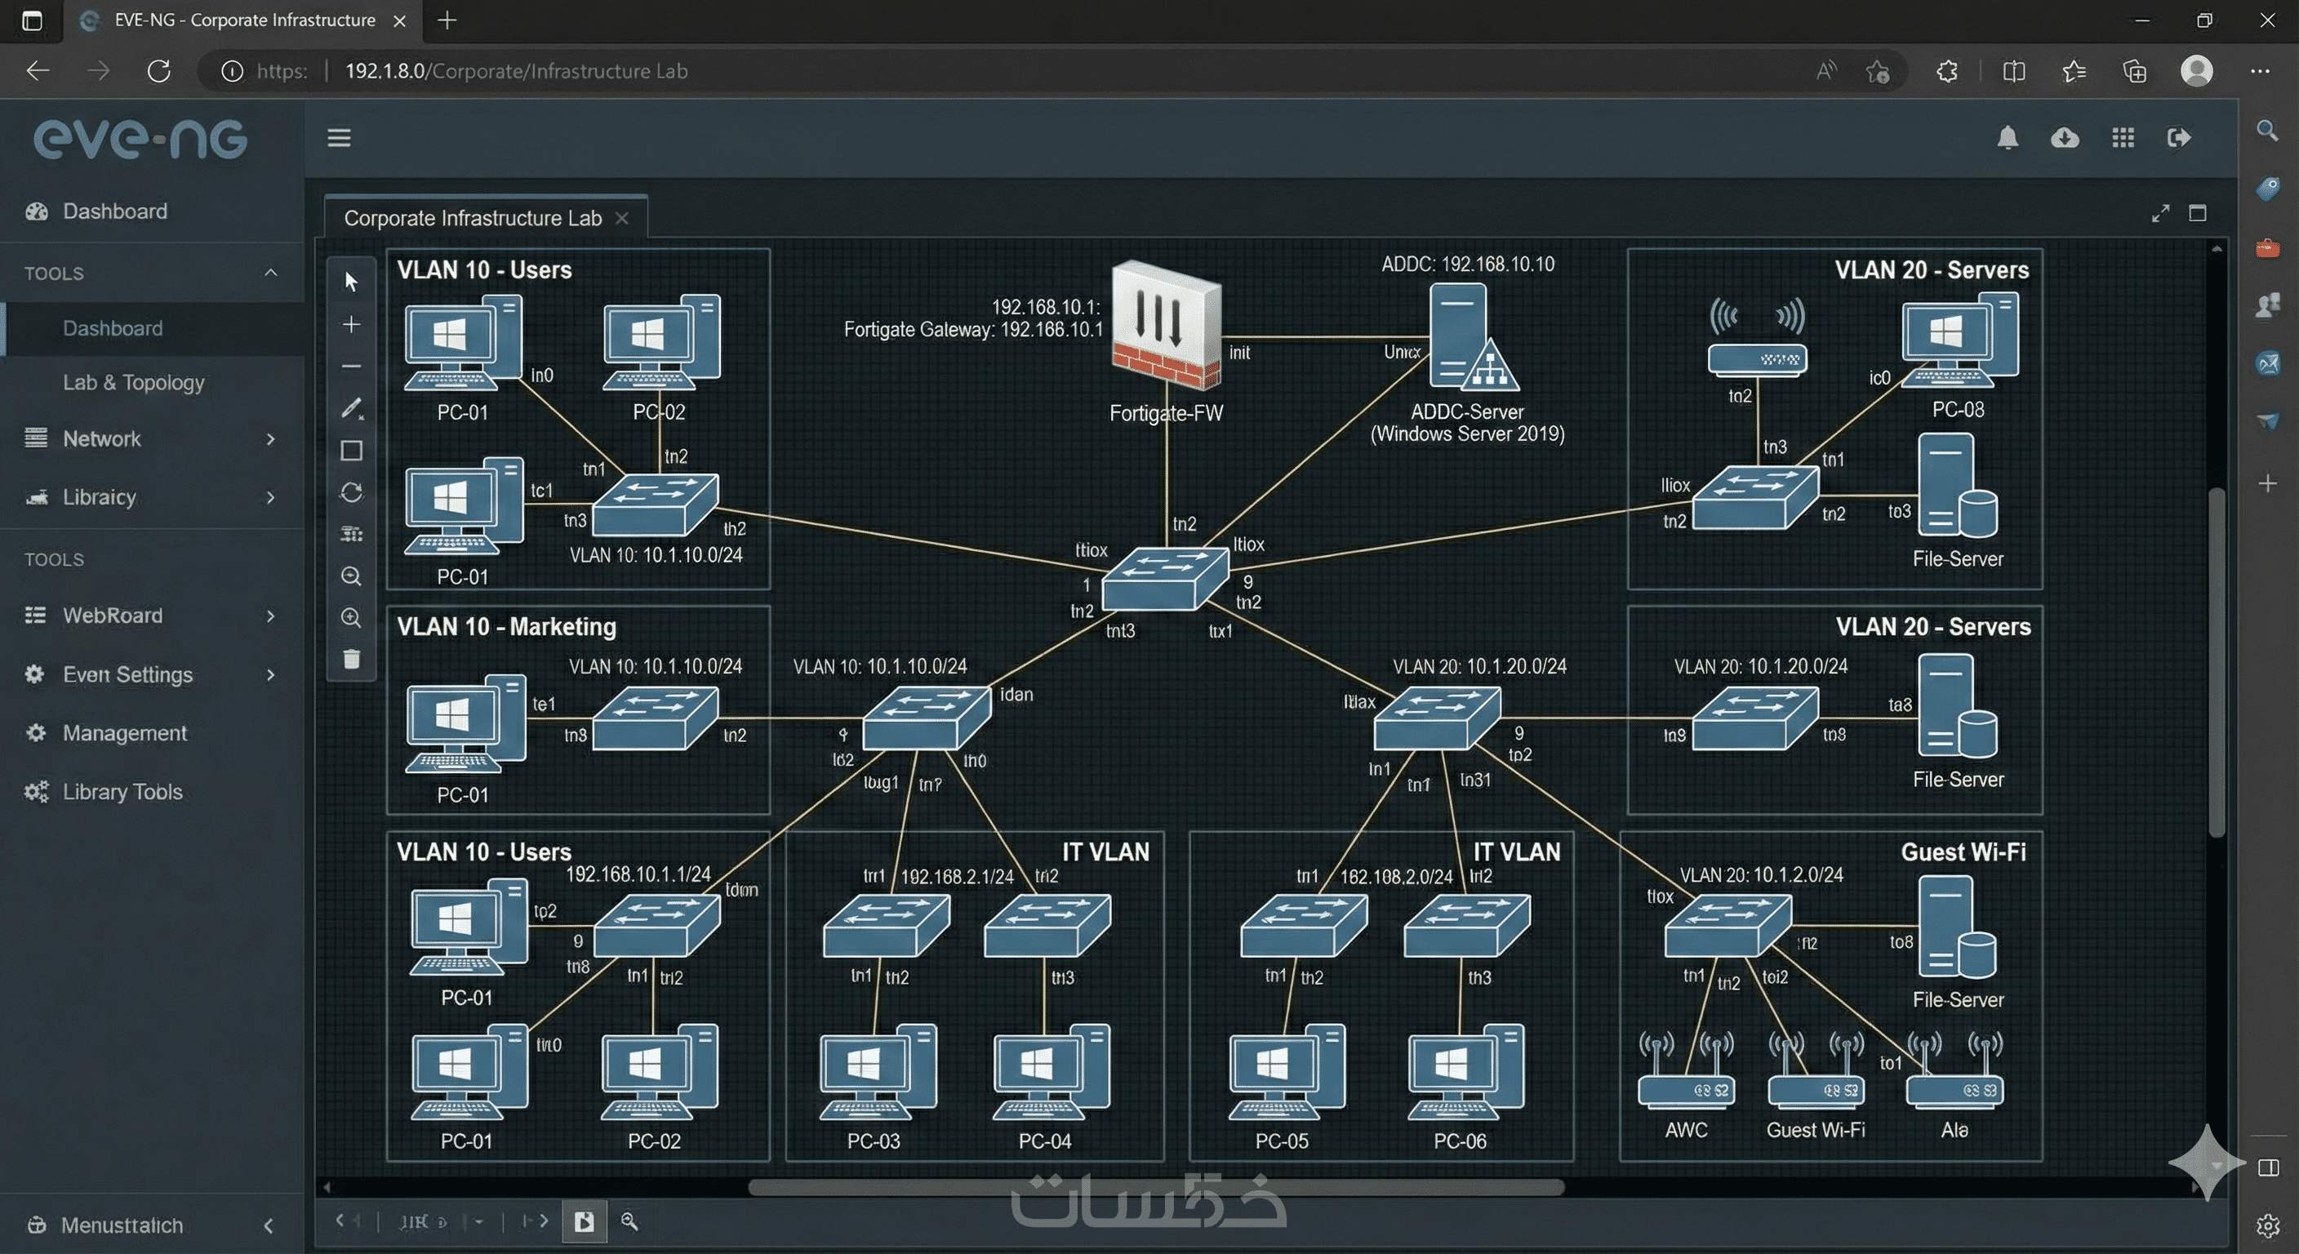The image size is (2299, 1254).
Task: Open Lab & Topology menu entry
Action: (x=133, y=382)
